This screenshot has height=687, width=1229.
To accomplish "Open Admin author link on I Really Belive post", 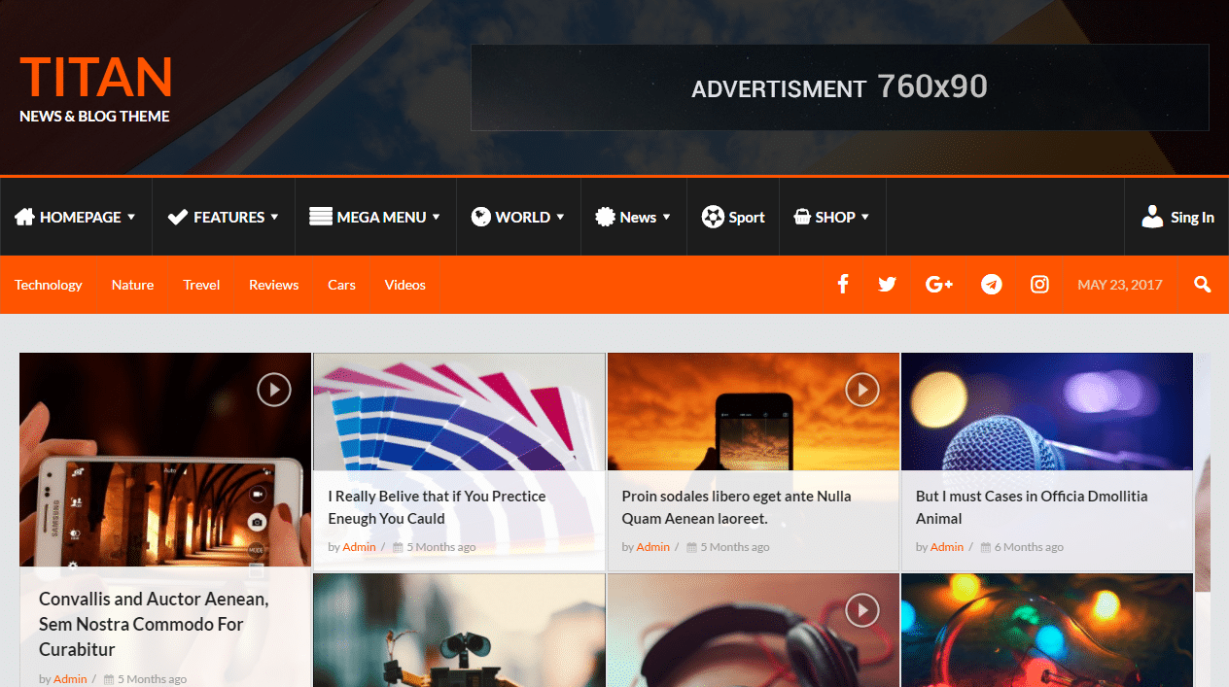I will [x=359, y=547].
